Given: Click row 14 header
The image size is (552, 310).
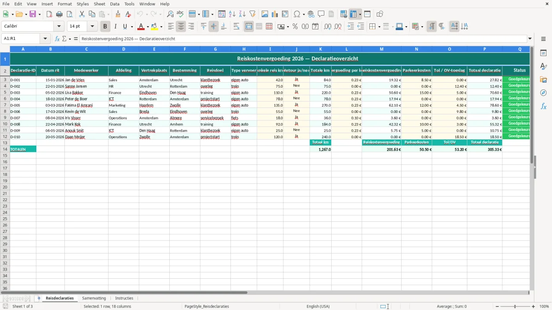Looking at the screenshot, I should click(x=5, y=149).
